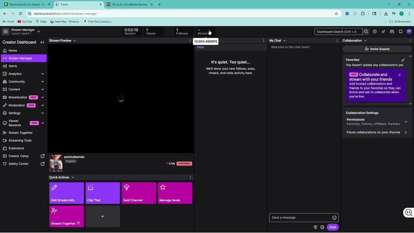The width and height of the screenshot is (414, 233).
Task: Add a new quick action tile
Action: (x=103, y=216)
